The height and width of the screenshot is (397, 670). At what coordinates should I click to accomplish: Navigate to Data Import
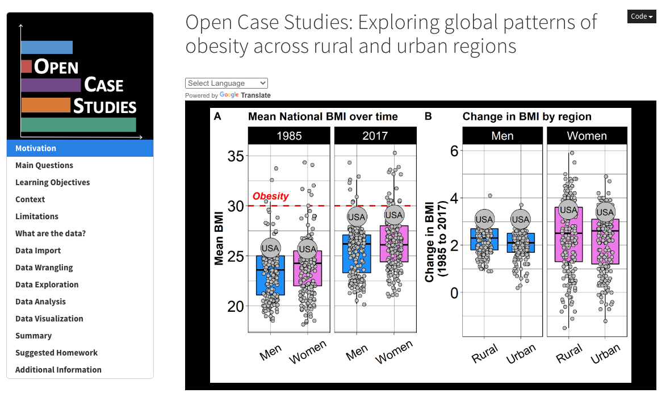point(80,251)
